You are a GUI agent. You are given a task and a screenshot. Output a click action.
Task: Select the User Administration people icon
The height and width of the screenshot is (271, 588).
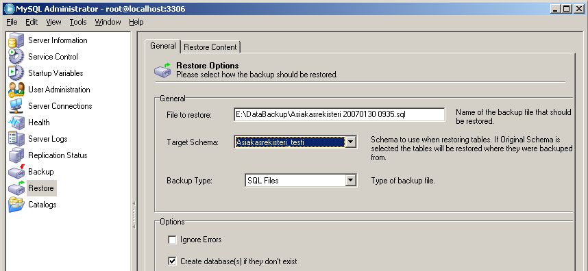[x=16, y=90]
